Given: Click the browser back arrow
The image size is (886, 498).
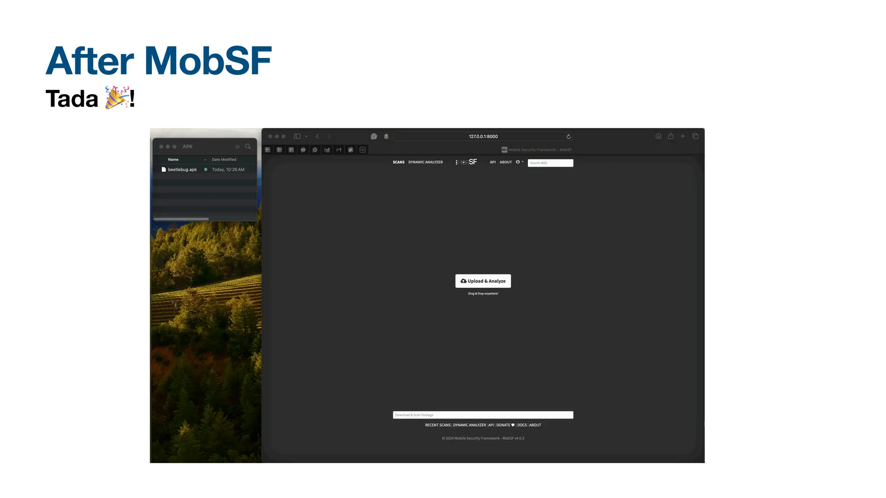Looking at the screenshot, I should click(317, 136).
